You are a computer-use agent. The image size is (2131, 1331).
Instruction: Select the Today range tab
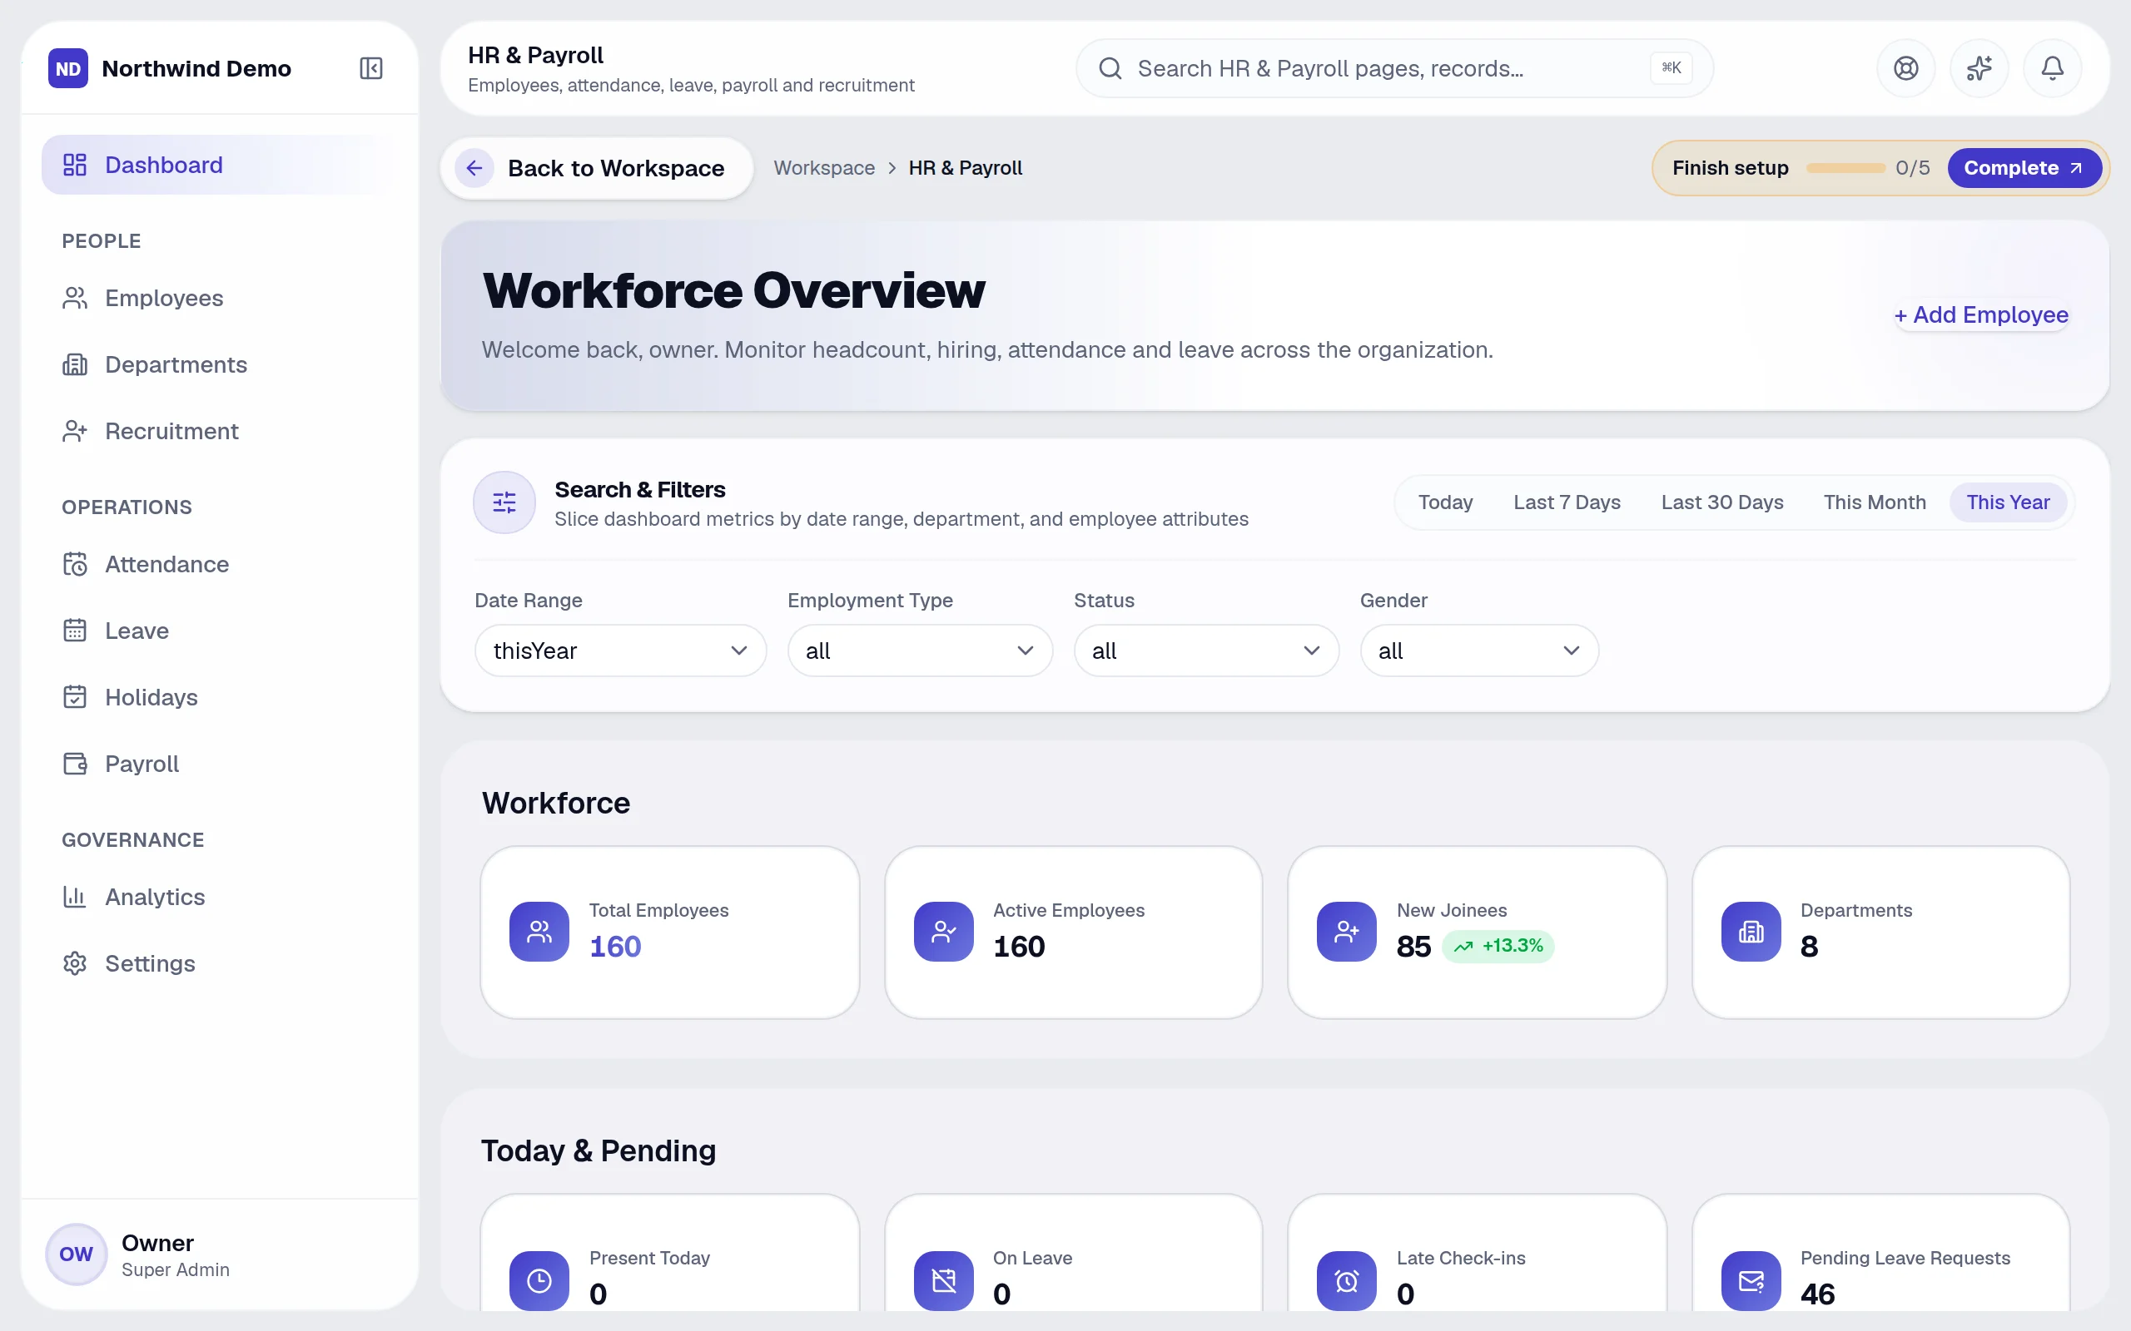[x=1445, y=502]
